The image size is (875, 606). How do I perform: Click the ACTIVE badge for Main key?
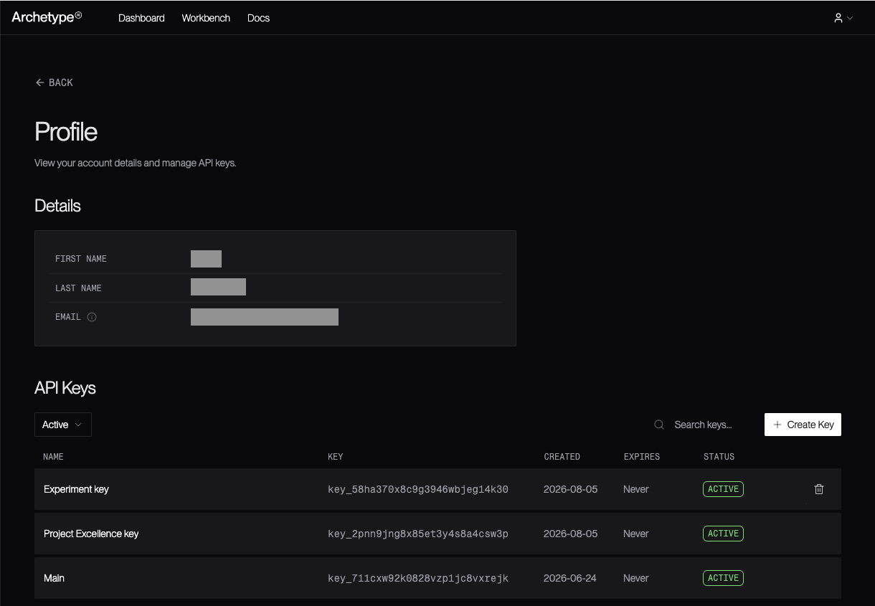point(723,578)
